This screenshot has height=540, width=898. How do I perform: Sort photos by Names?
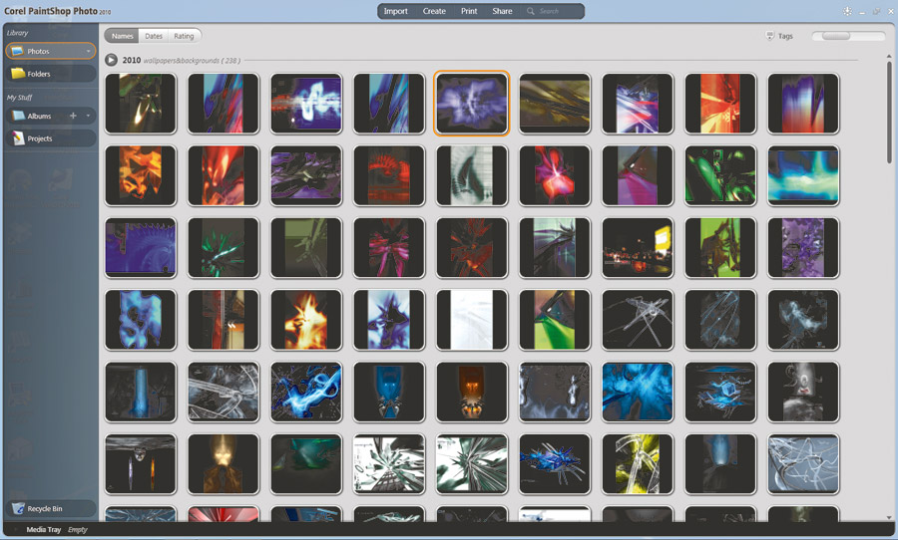(122, 36)
